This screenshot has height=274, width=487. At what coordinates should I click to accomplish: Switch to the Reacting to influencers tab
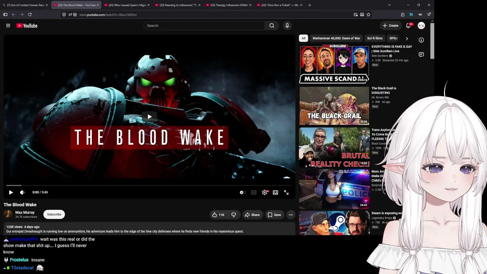(x=178, y=5)
